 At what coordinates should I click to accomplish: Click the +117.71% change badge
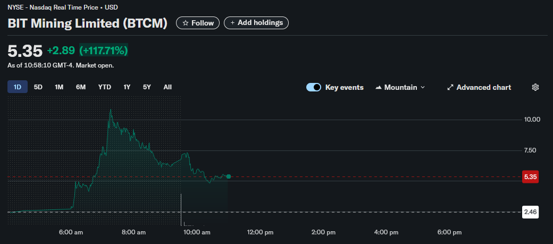click(x=103, y=51)
